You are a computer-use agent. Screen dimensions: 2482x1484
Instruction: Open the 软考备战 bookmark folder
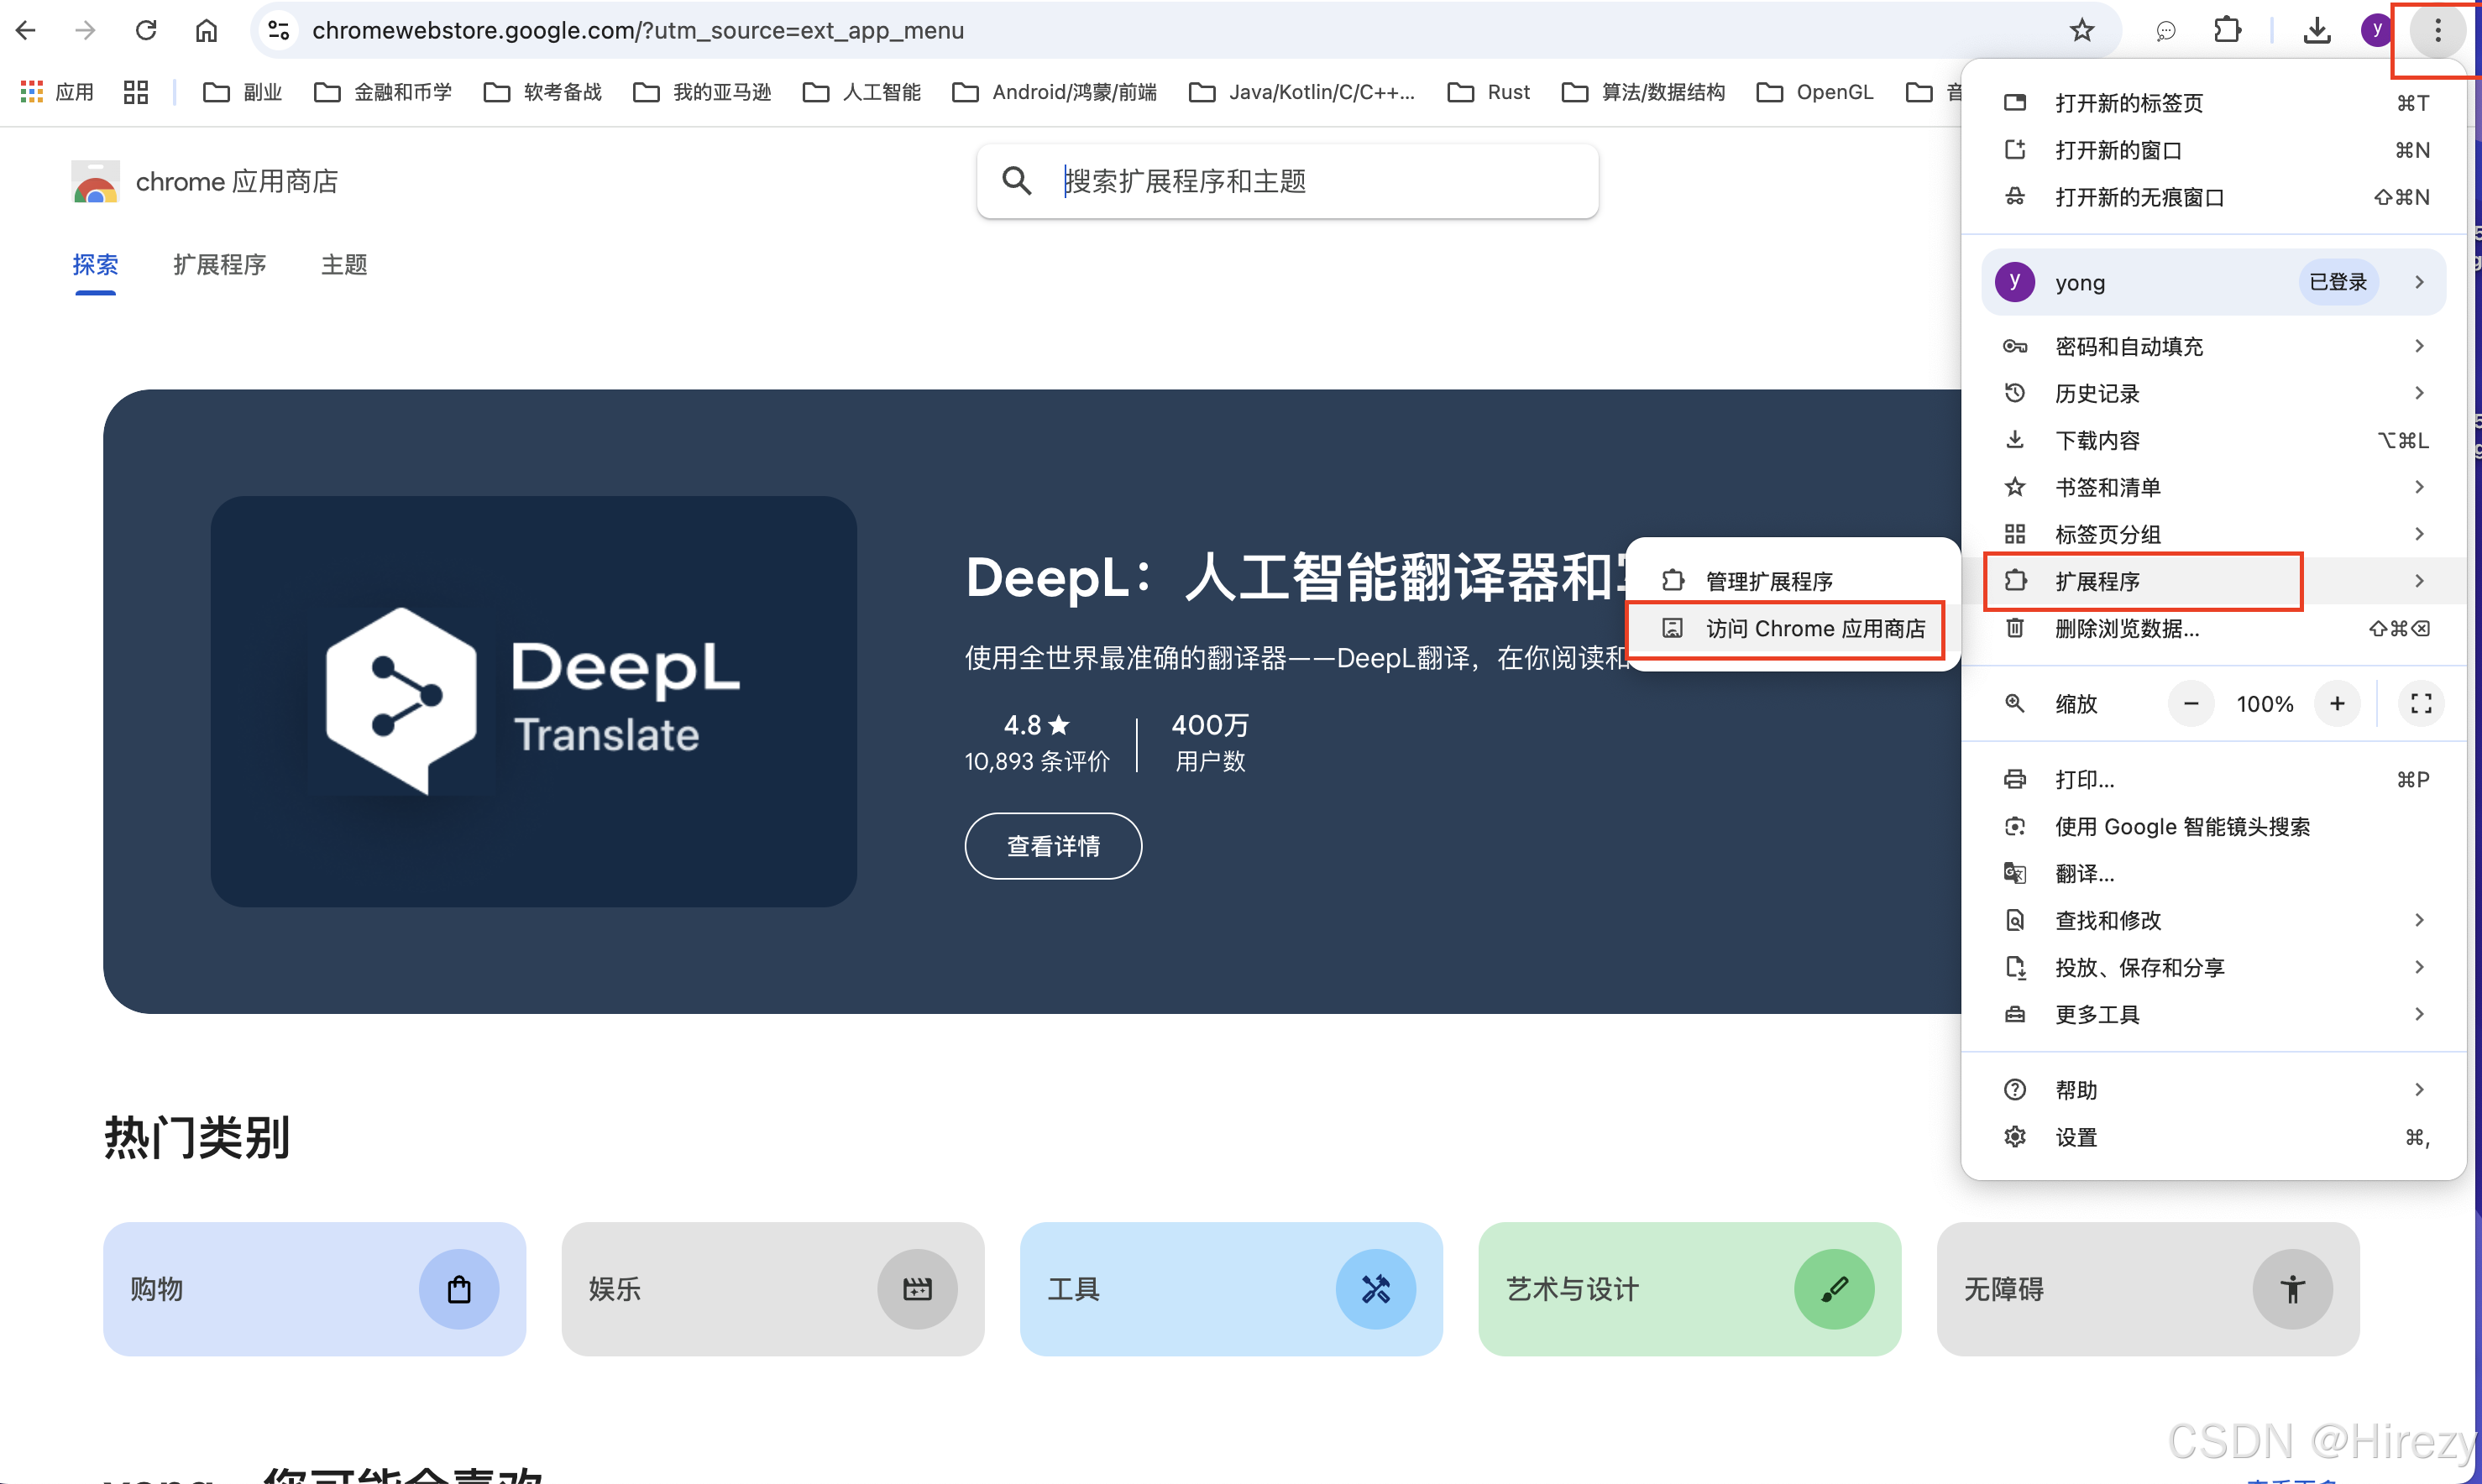[x=542, y=92]
